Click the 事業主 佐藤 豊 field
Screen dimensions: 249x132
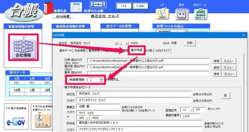(98, 106)
